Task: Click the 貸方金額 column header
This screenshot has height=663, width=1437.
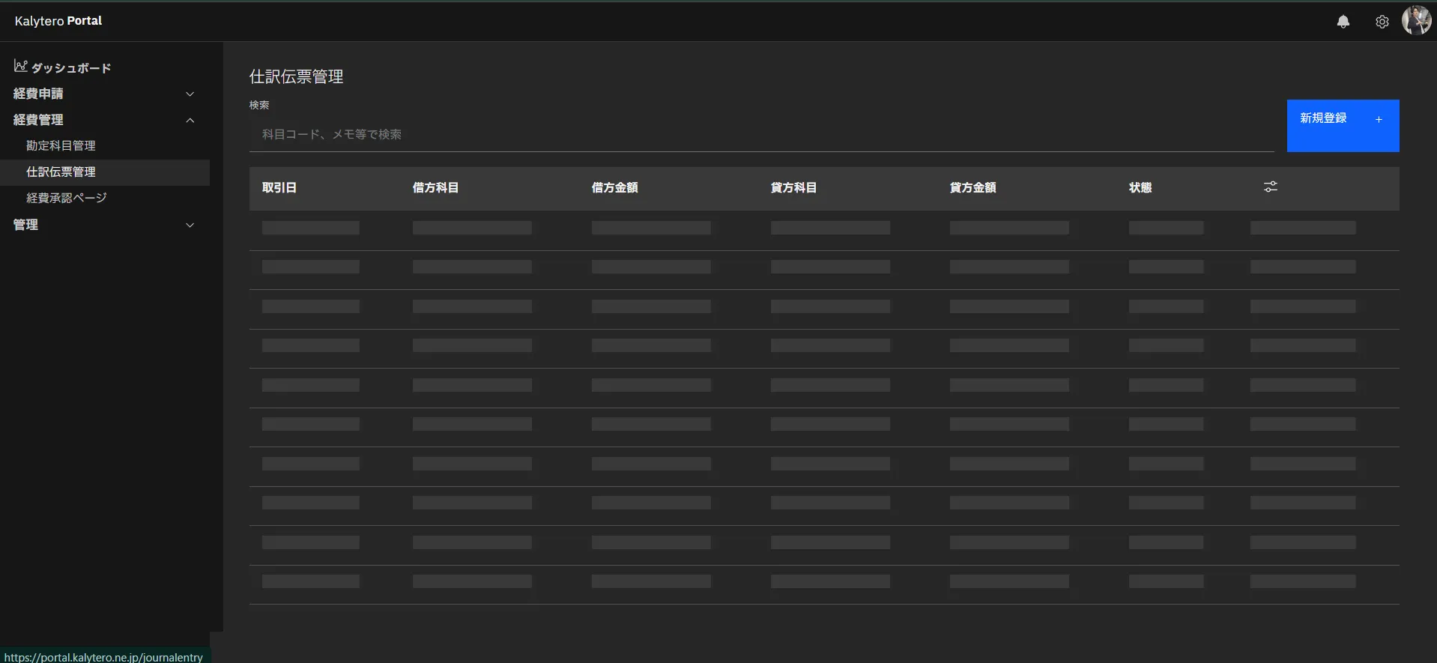Action: (x=972, y=188)
